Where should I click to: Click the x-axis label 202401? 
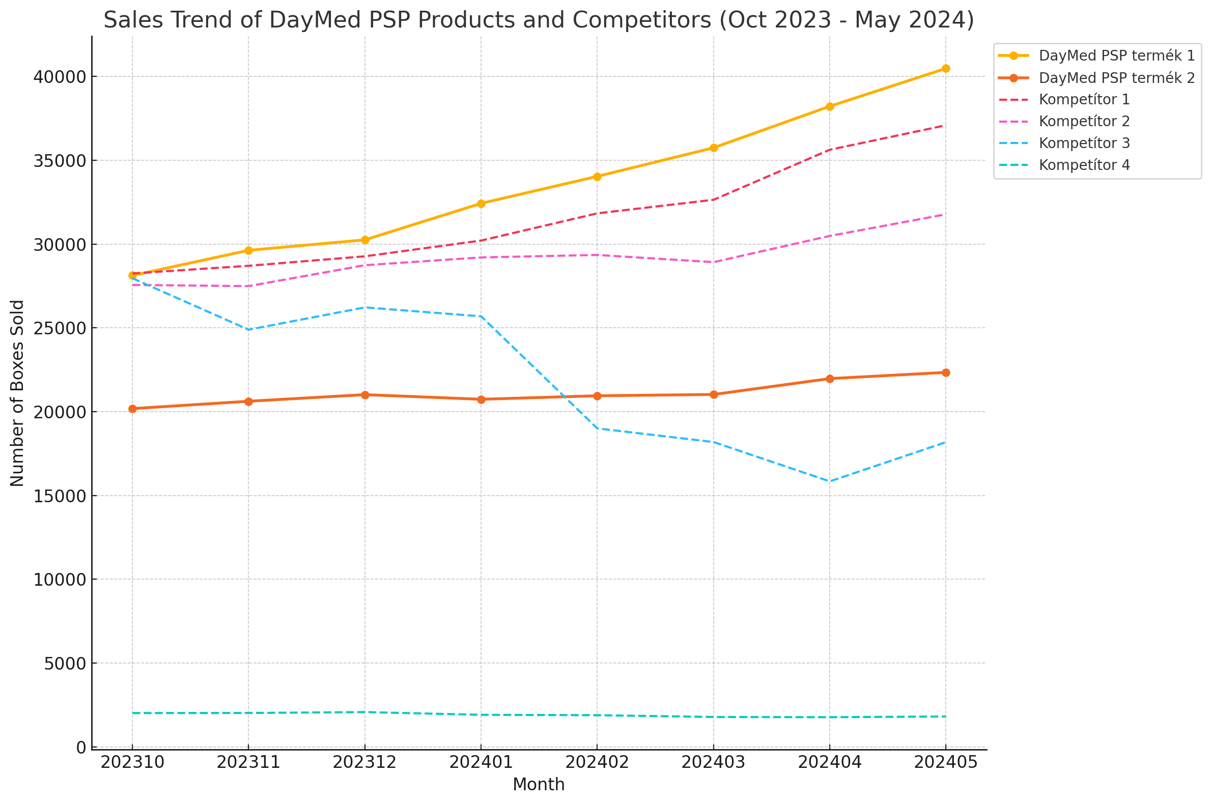point(481,763)
